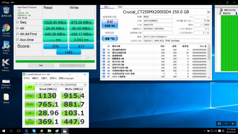
Task: Toggle the 4K checkbox in AS SSD
Action: pos(18,28)
